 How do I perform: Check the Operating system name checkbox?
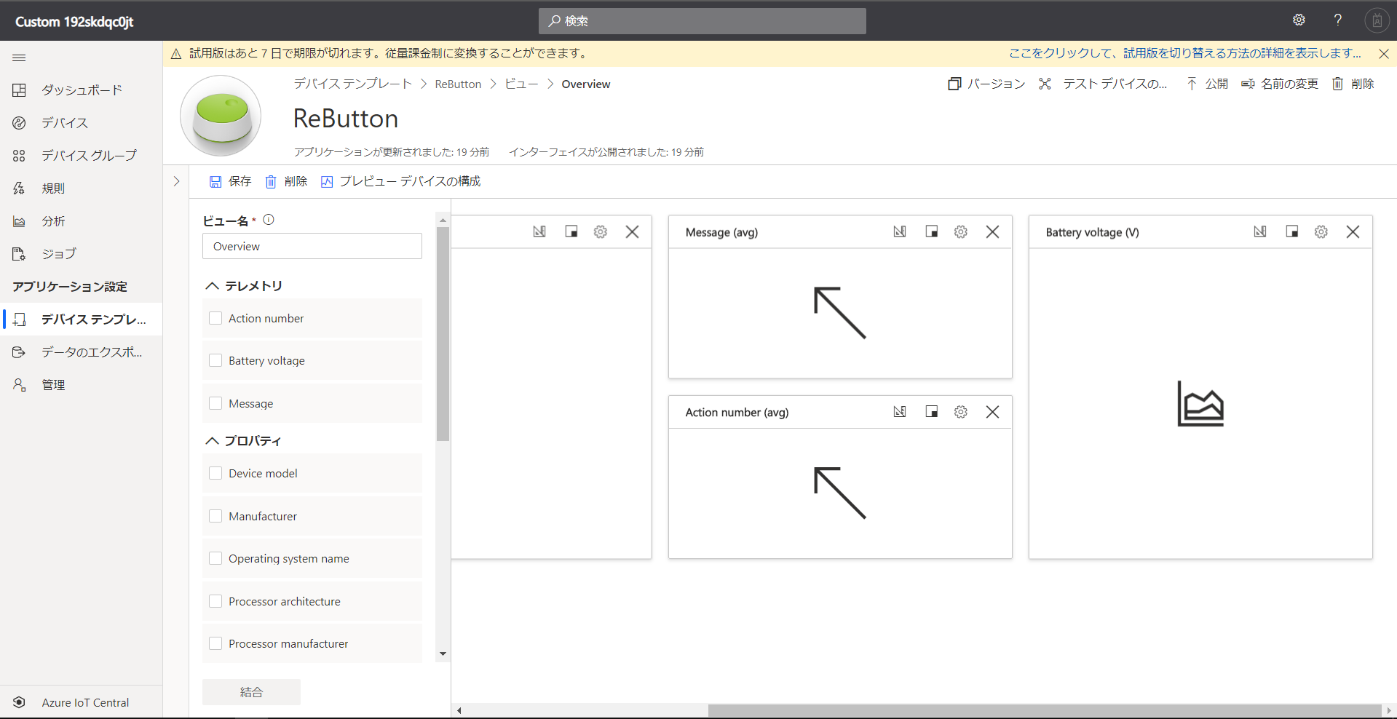(215, 558)
